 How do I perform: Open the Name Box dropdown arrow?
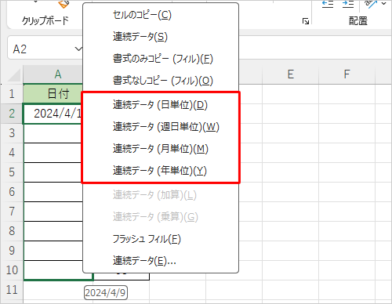78,49
